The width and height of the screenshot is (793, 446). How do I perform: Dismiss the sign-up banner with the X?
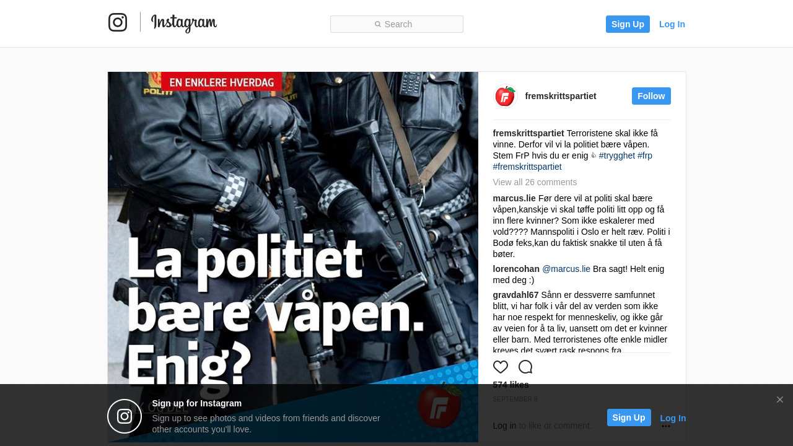click(x=780, y=400)
